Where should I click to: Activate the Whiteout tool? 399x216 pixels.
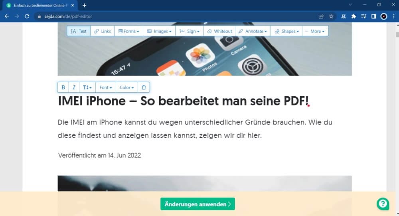pyautogui.click(x=219, y=31)
